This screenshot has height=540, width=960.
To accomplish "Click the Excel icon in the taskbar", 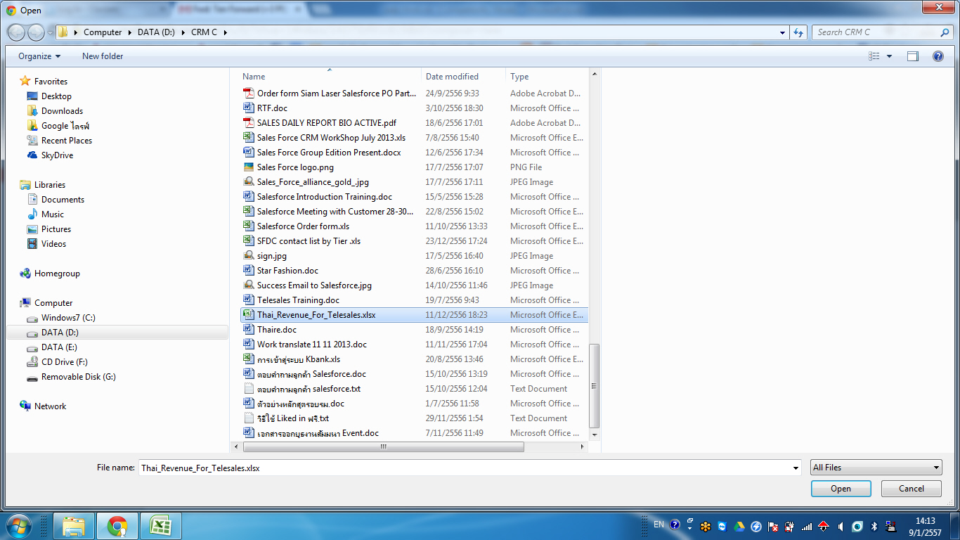I will (161, 526).
